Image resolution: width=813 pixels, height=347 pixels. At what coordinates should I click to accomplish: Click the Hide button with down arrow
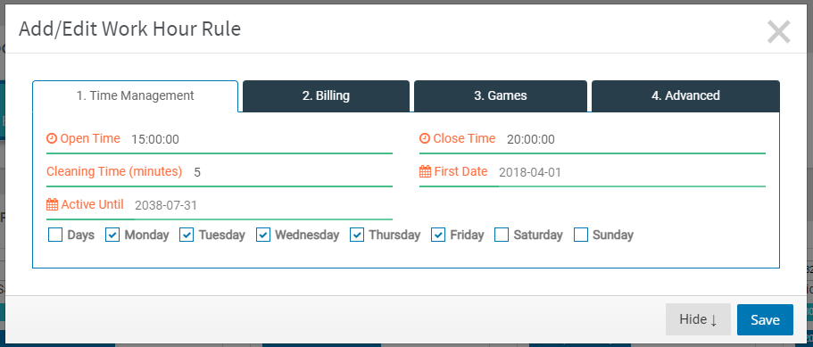pyautogui.click(x=699, y=319)
